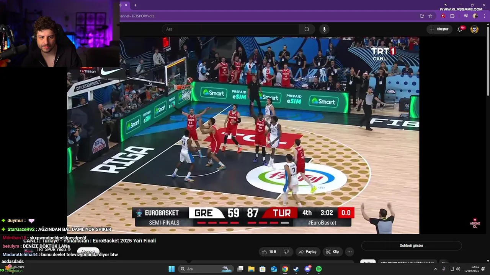The image size is (490, 275).
Task: Open the red browser extension icon
Action: point(443,16)
